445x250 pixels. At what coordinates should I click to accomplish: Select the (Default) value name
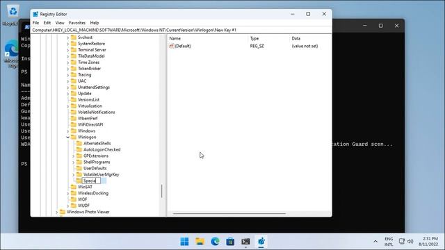click(183, 46)
